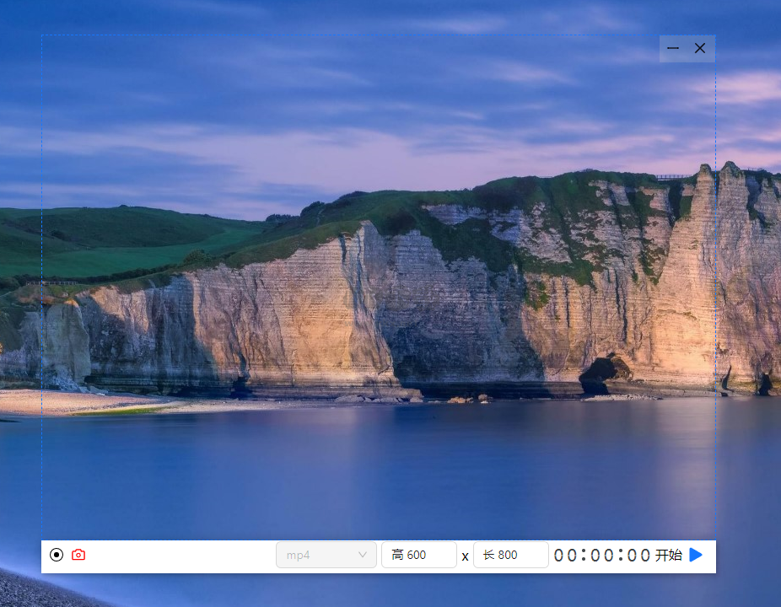Click the 00:00:00 recording timer display

[x=602, y=556]
